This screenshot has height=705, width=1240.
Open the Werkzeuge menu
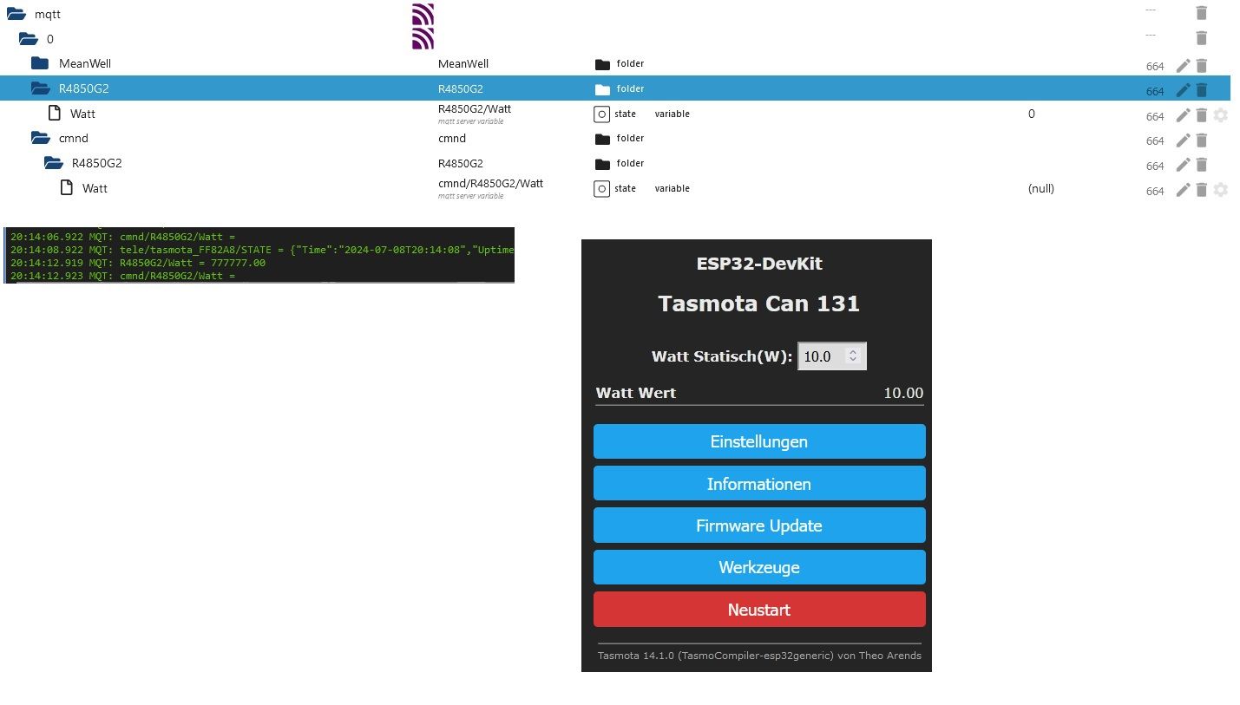759,567
